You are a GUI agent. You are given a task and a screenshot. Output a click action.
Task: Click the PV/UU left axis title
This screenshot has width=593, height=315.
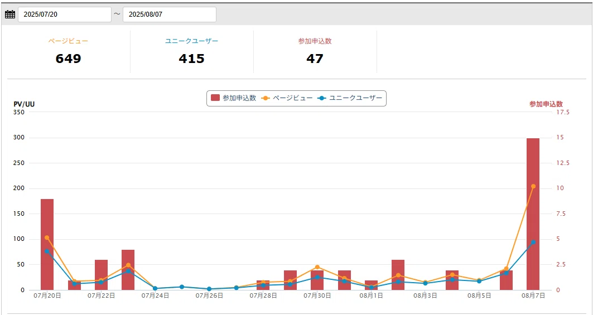24,104
